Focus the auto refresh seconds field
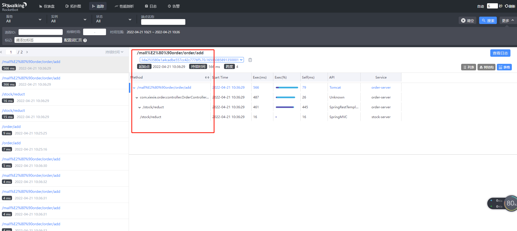Screen dimensions: 517x231 pyautogui.click(x=492, y=6)
